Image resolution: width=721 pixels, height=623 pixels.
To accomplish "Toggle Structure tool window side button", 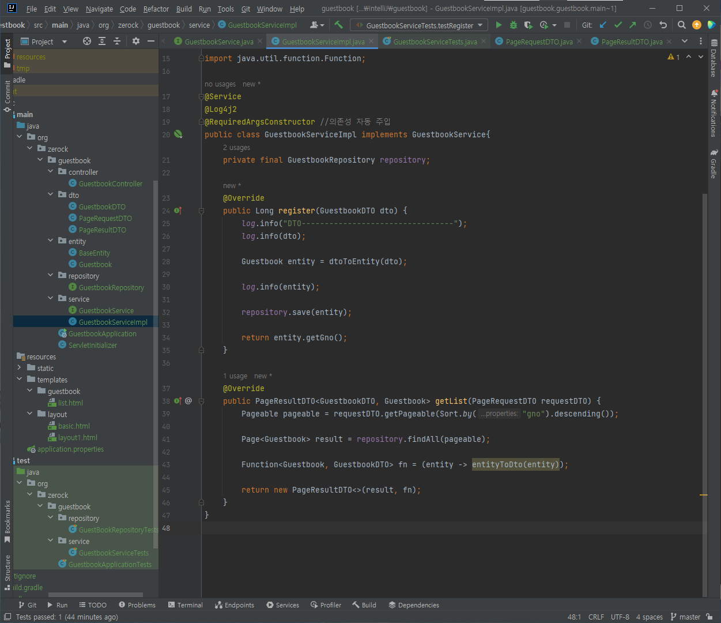I will coord(7,572).
